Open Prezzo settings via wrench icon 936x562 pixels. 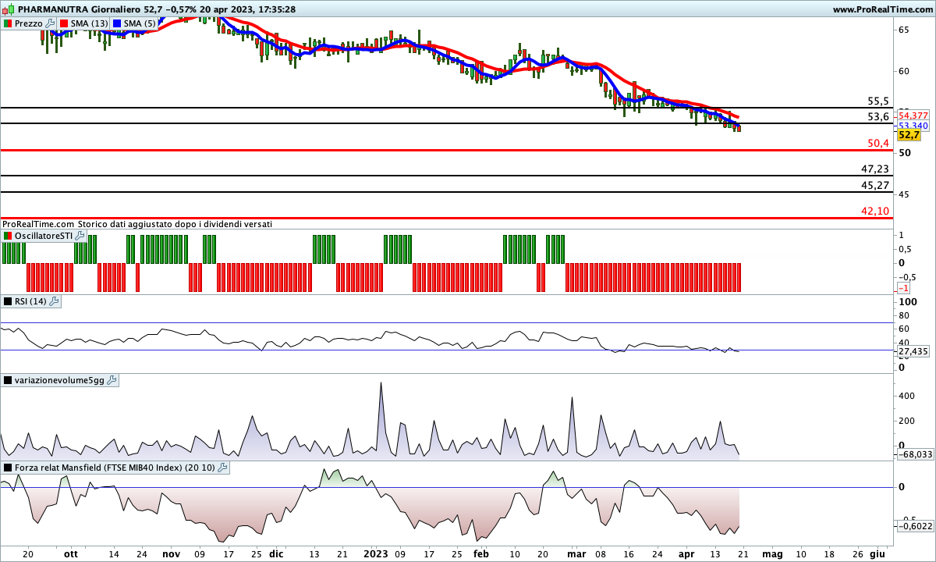pos(51,23)
